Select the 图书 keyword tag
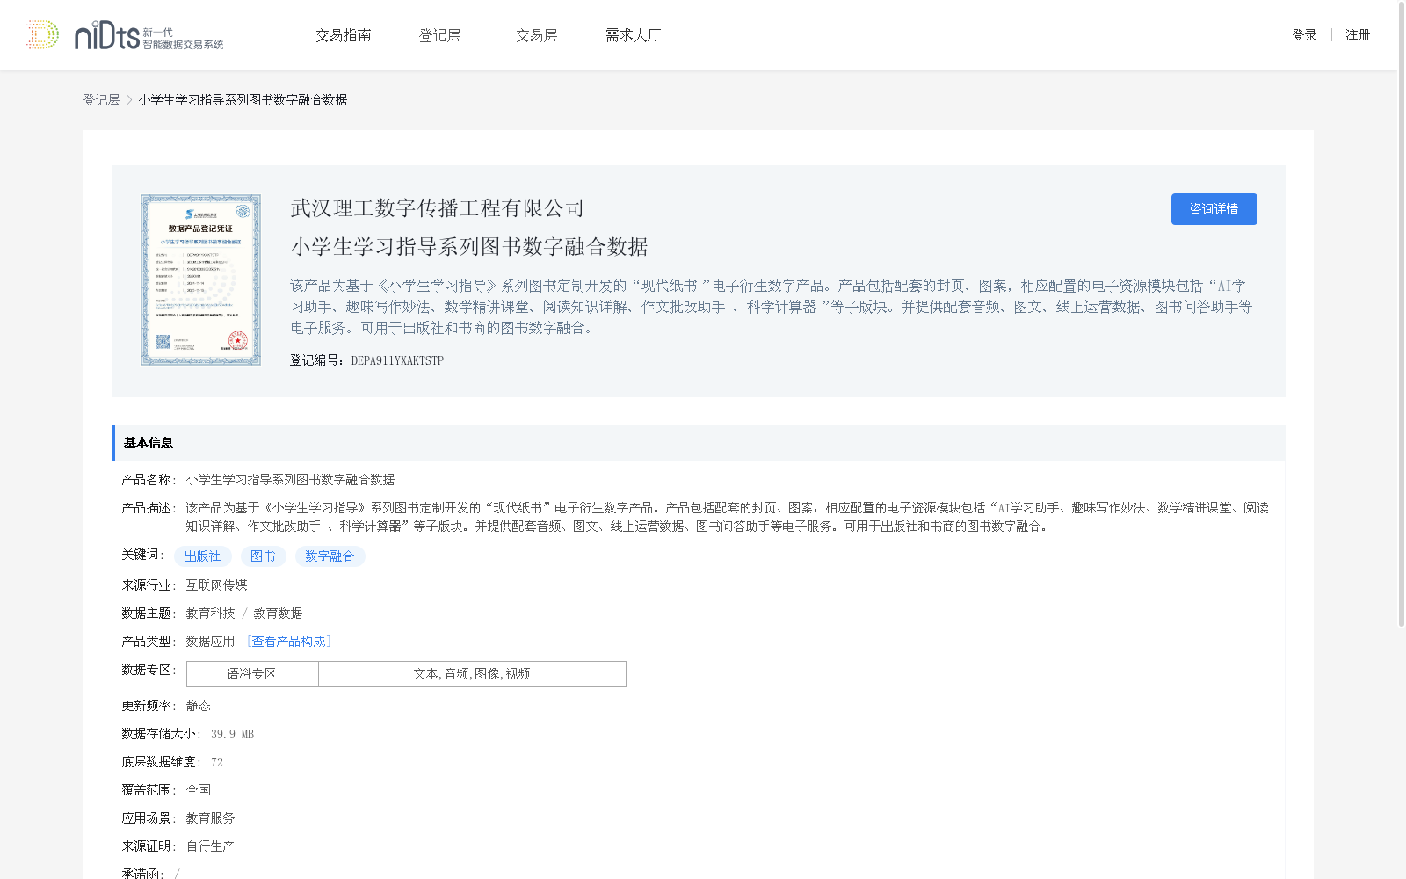 tap(263, 556)
